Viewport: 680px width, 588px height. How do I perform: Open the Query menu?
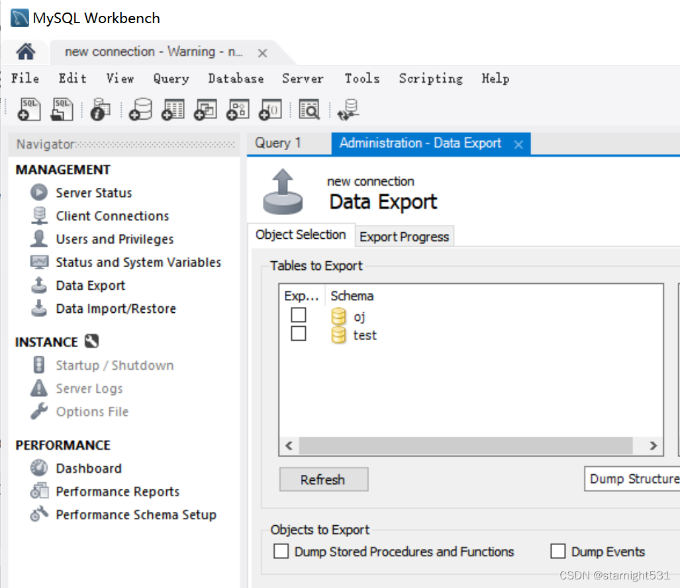pyautogui.click(x=171, y=79)
